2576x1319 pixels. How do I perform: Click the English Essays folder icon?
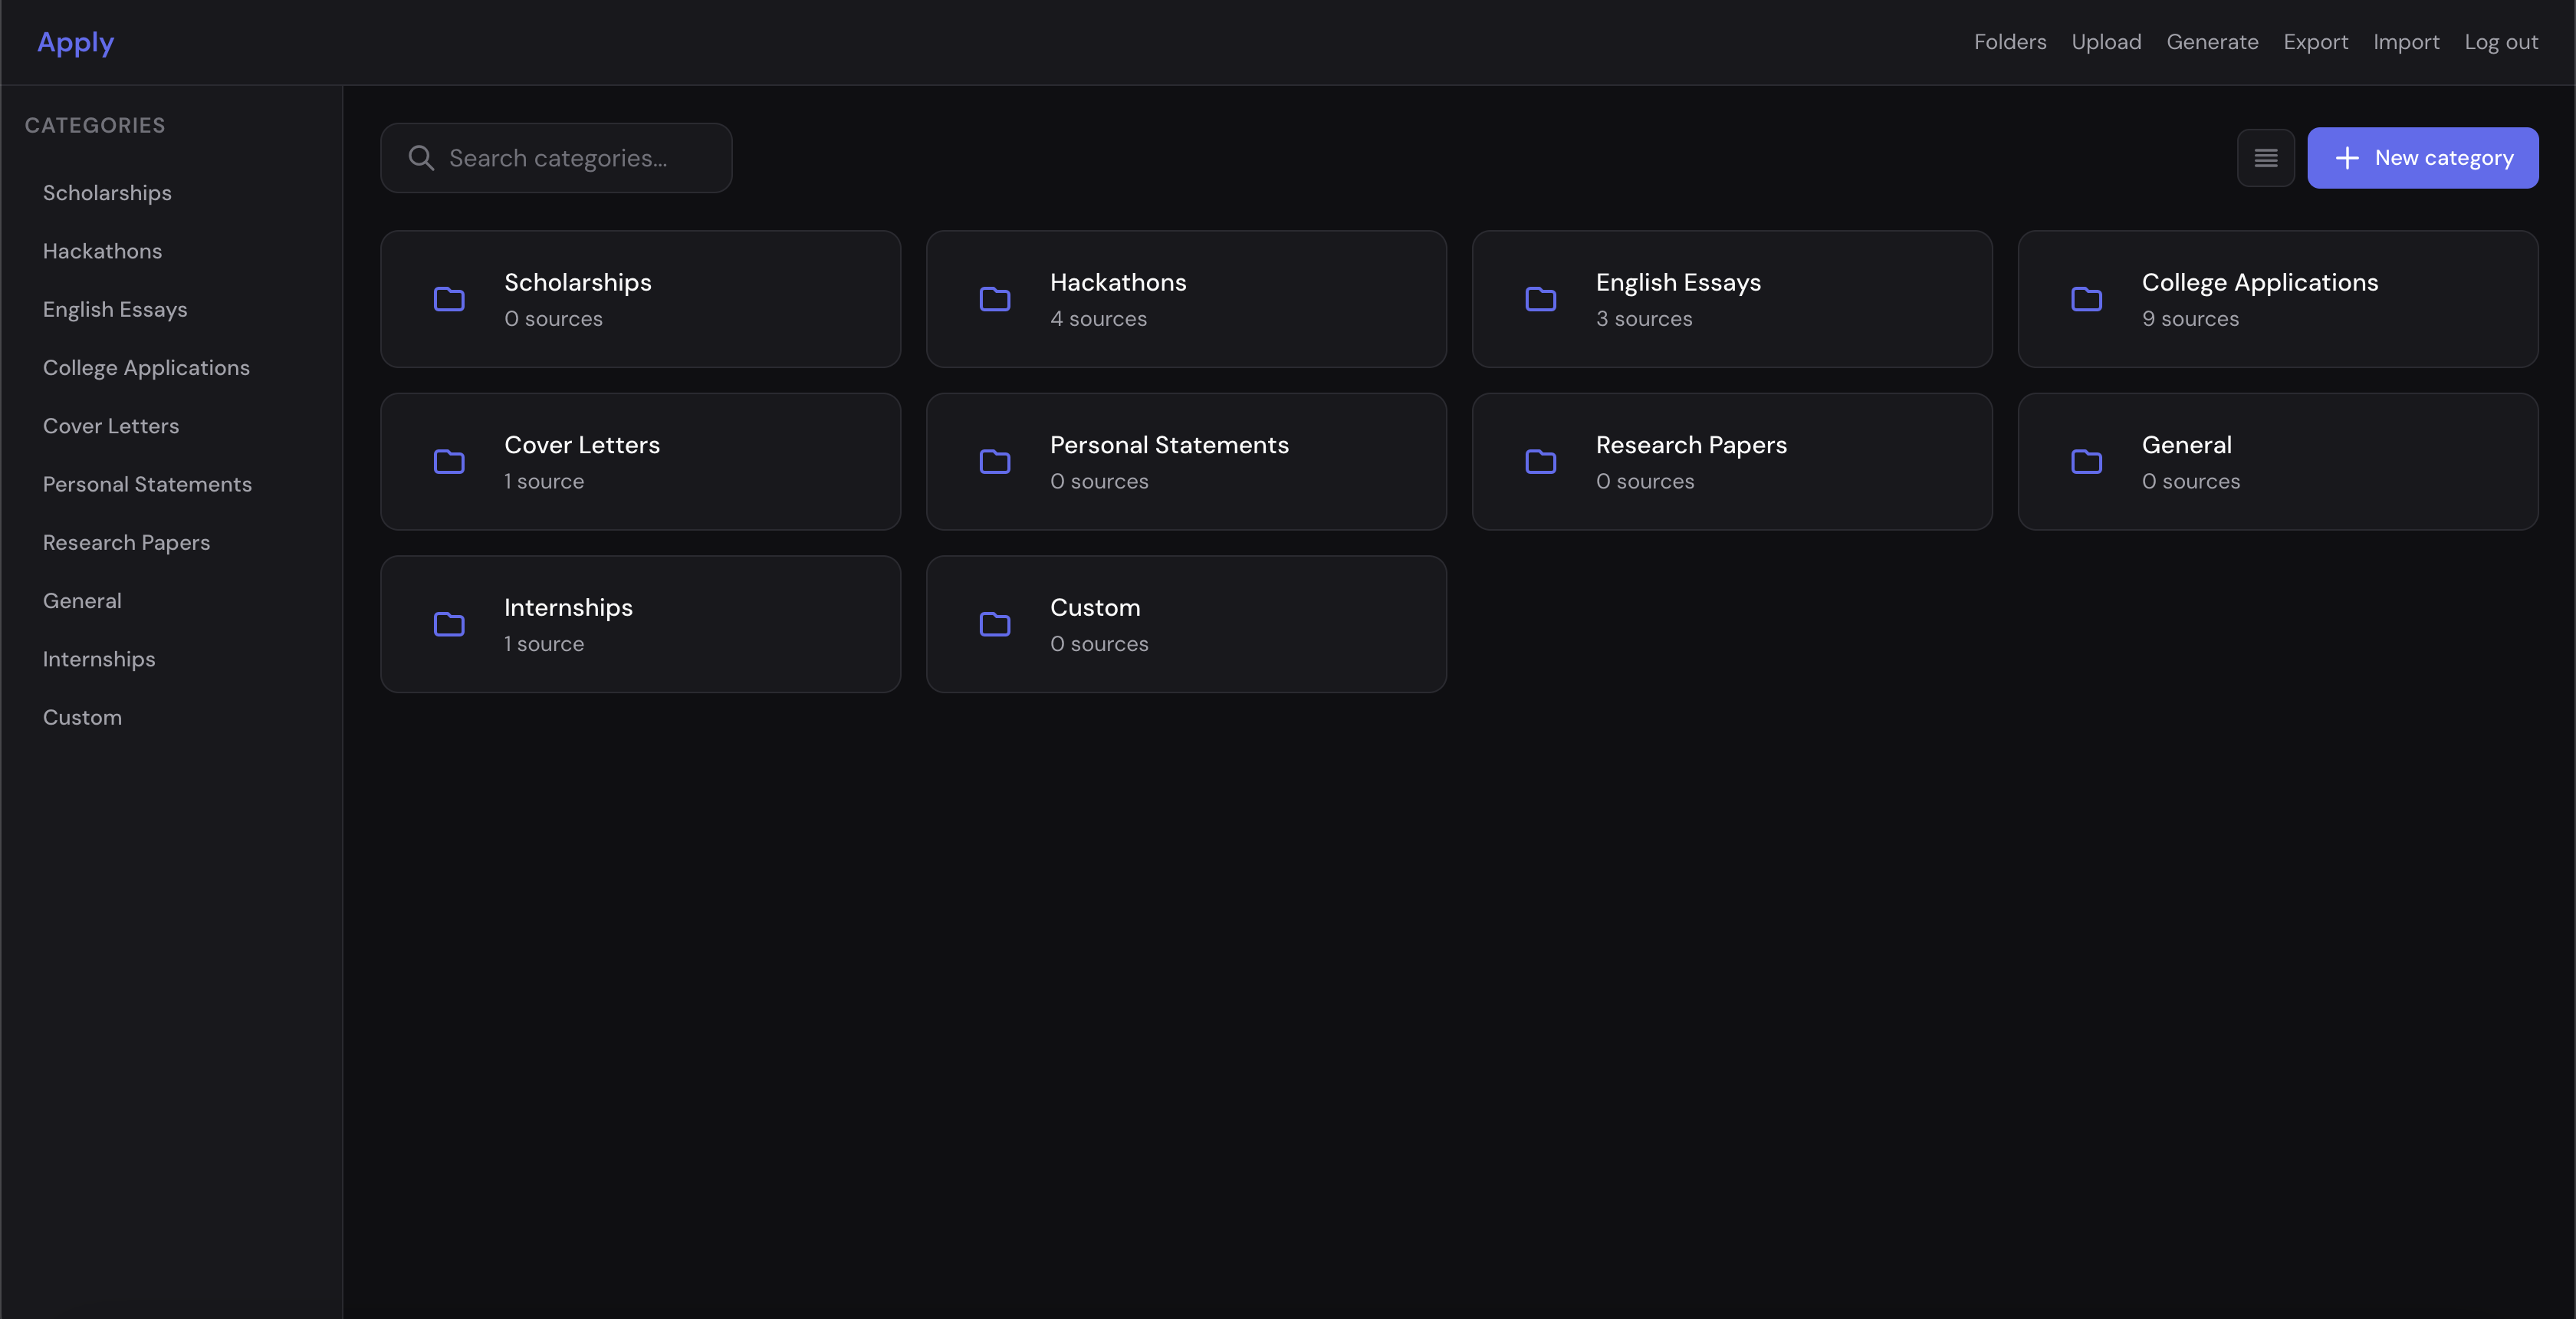(x=1540, y=299)
